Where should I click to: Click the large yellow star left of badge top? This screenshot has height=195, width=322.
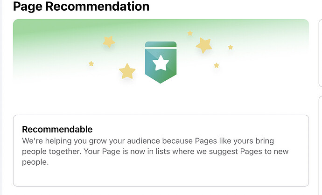[x=109, y=42]
